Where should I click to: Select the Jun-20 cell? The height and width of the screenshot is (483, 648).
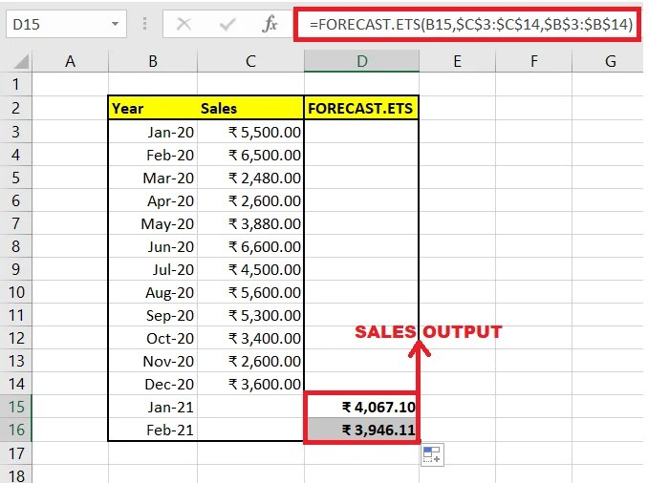pos(153,246)
